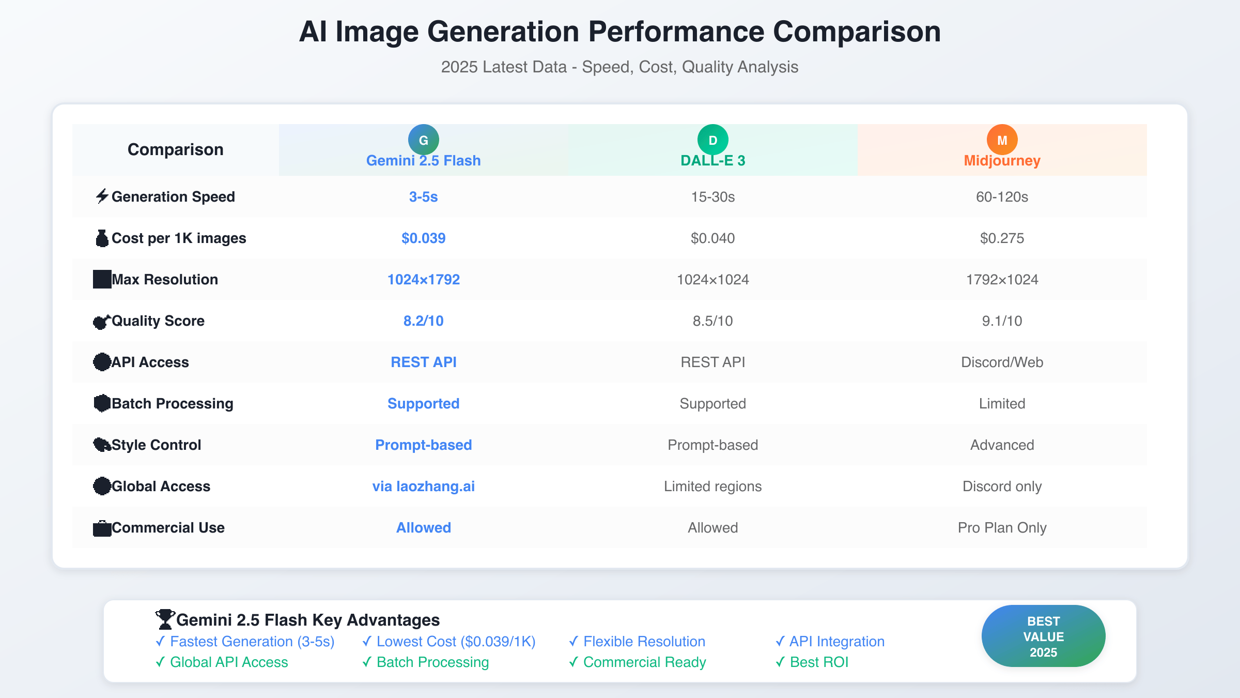
Task: Click the Batch Processing icon
Action: (x=102, y=403)
